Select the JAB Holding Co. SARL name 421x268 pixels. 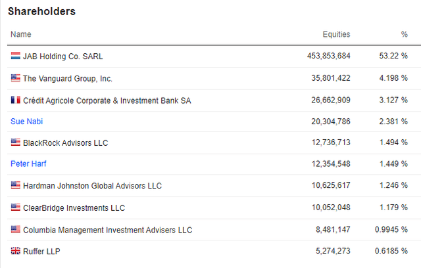63,56
